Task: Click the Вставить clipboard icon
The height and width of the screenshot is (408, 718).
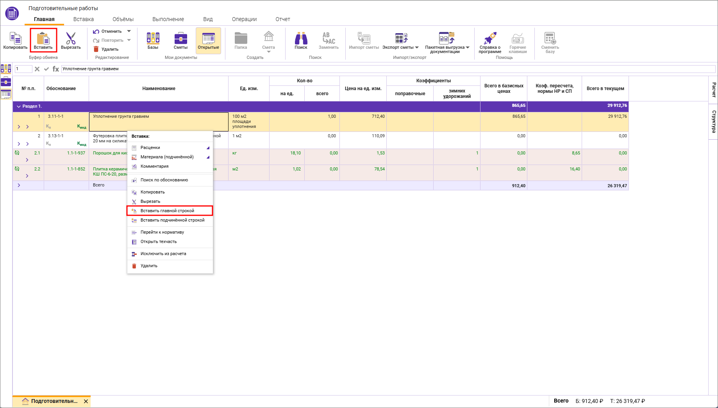Action: pyautogui.click(x=43, y=39)
